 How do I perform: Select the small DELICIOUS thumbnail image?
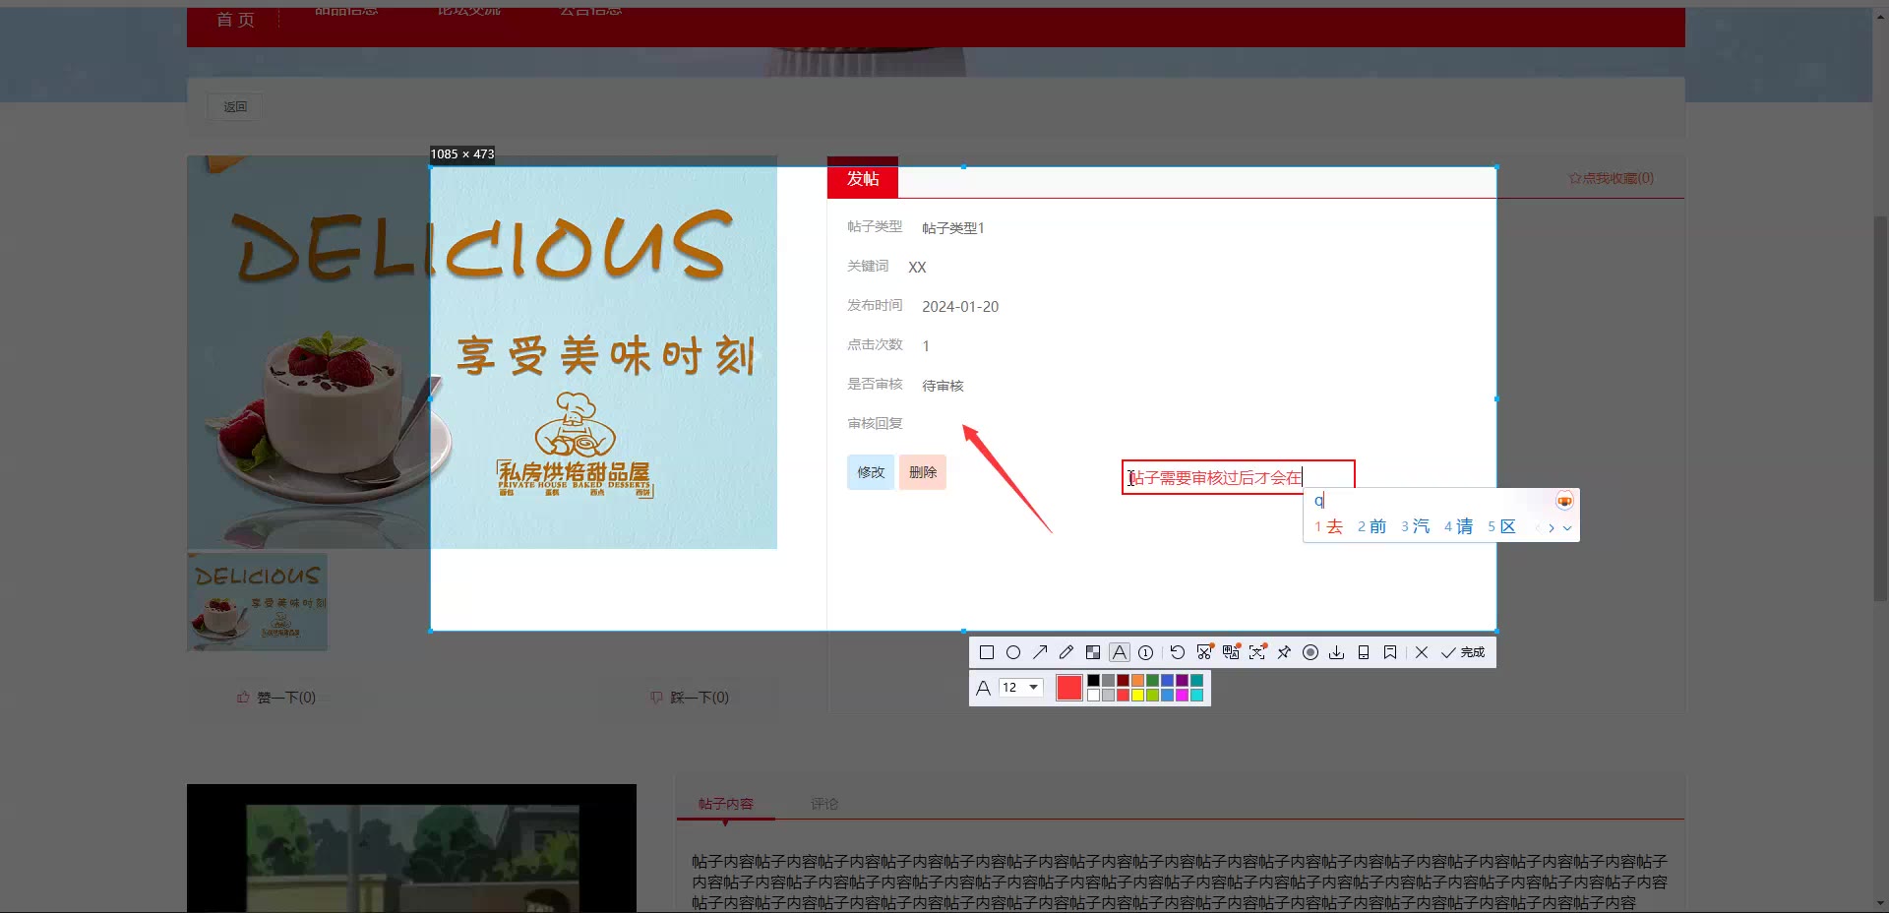tap(258, 601)
